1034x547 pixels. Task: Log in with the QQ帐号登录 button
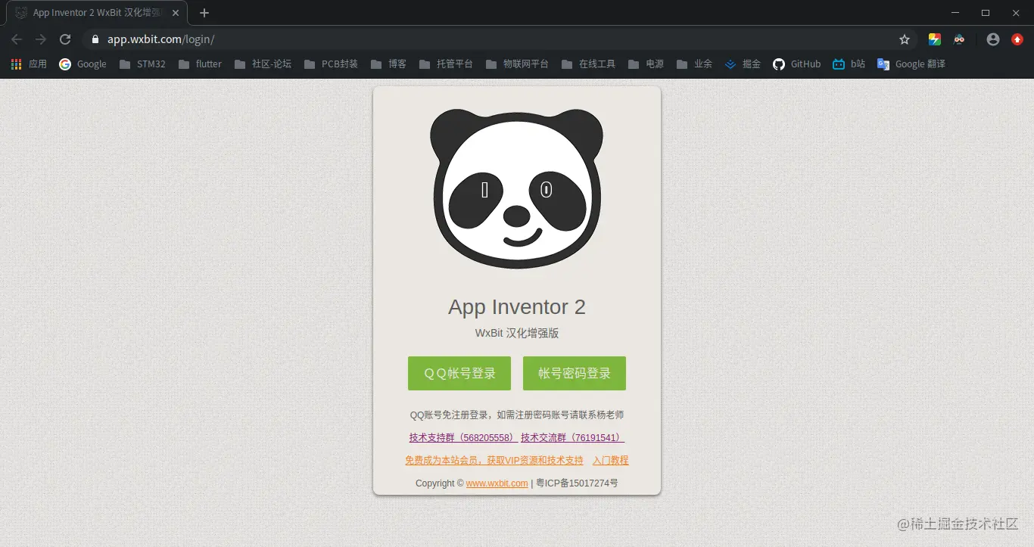click(x=459, y=373)
